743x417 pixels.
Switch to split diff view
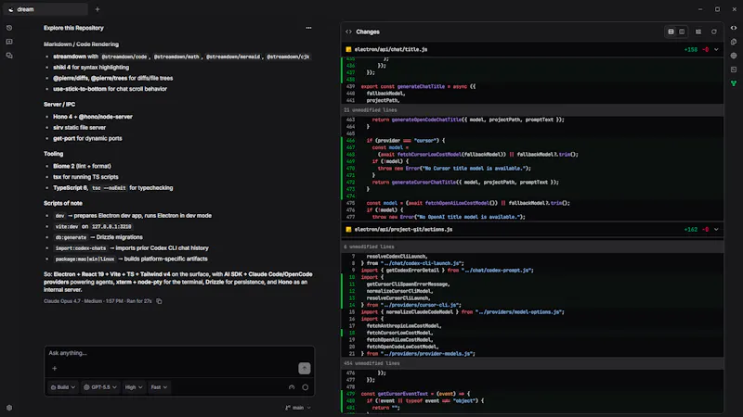coord(682,32)
